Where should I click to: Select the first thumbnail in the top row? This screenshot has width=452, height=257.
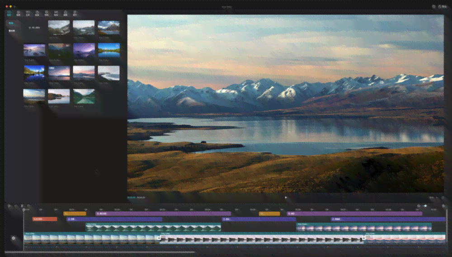pyautogui.click(x=59, y=28)
